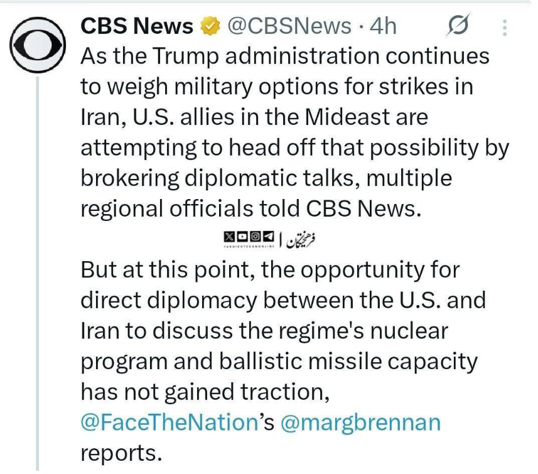
Task: Open the CBS News display name
Action: pyautogui.click(x=137, y=26)
